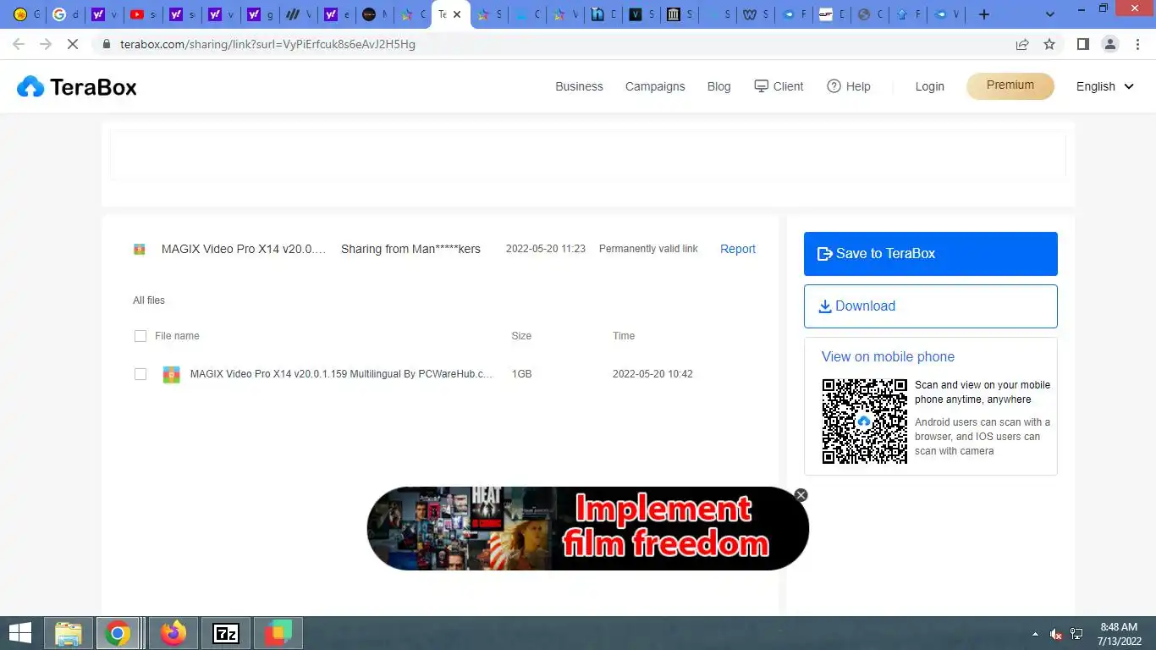Close the film freedom ad banner
Screen dimensions: 1156x650
click(801, 495)
